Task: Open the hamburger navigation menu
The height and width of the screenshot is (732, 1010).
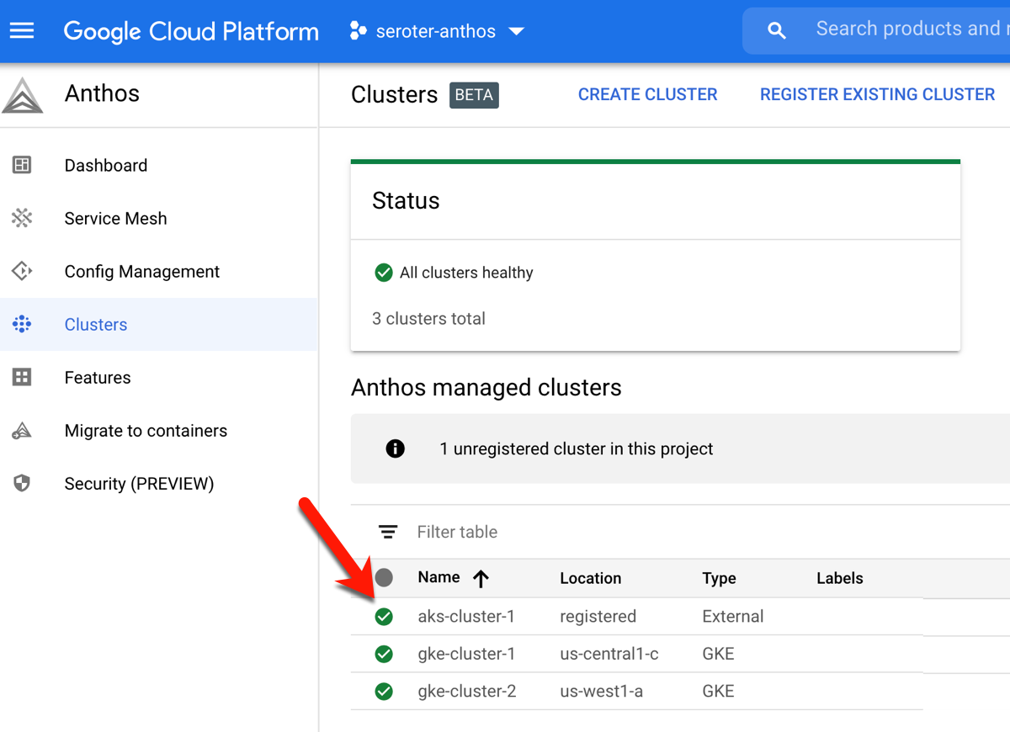Action: (x=22, y=31)
